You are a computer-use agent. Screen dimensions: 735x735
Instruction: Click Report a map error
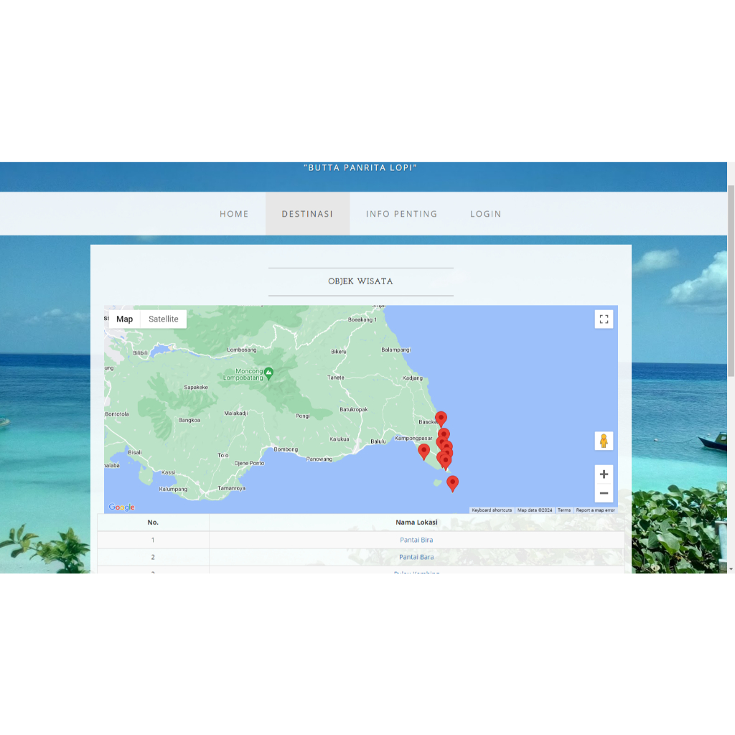point(594,510)
